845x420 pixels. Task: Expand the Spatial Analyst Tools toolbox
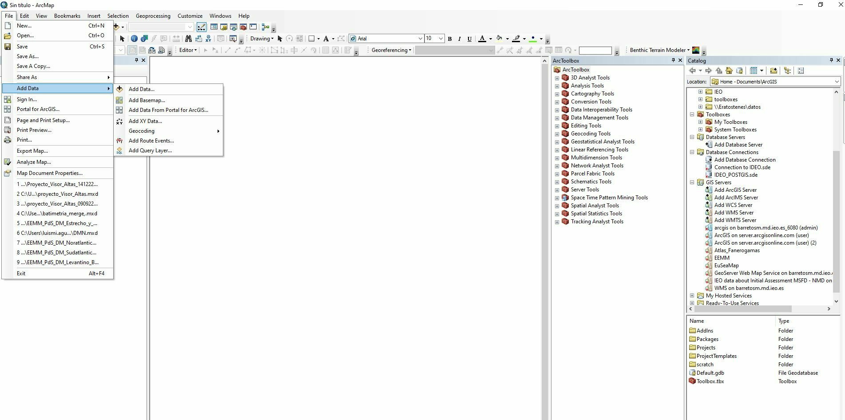[557, 206]
